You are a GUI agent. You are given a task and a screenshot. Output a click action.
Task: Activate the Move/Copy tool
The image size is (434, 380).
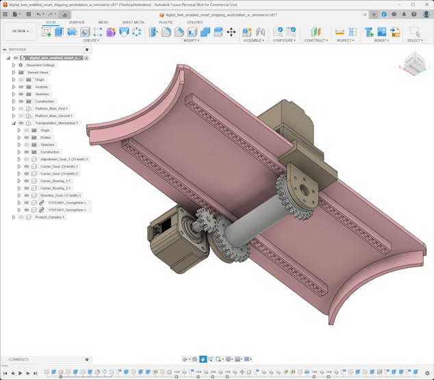click(x=231, y=31)
